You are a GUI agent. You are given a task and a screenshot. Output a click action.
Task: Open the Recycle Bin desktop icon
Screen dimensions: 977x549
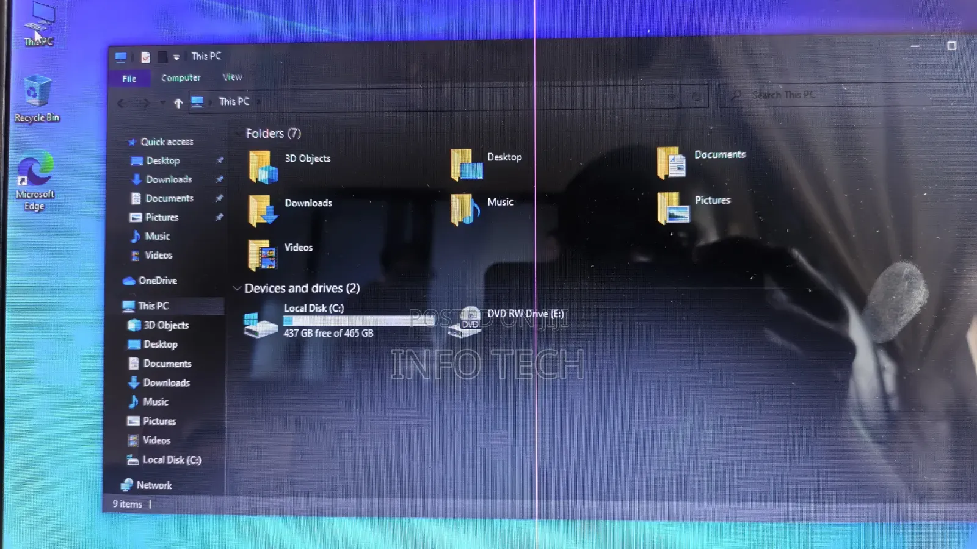tap(37, 98)
